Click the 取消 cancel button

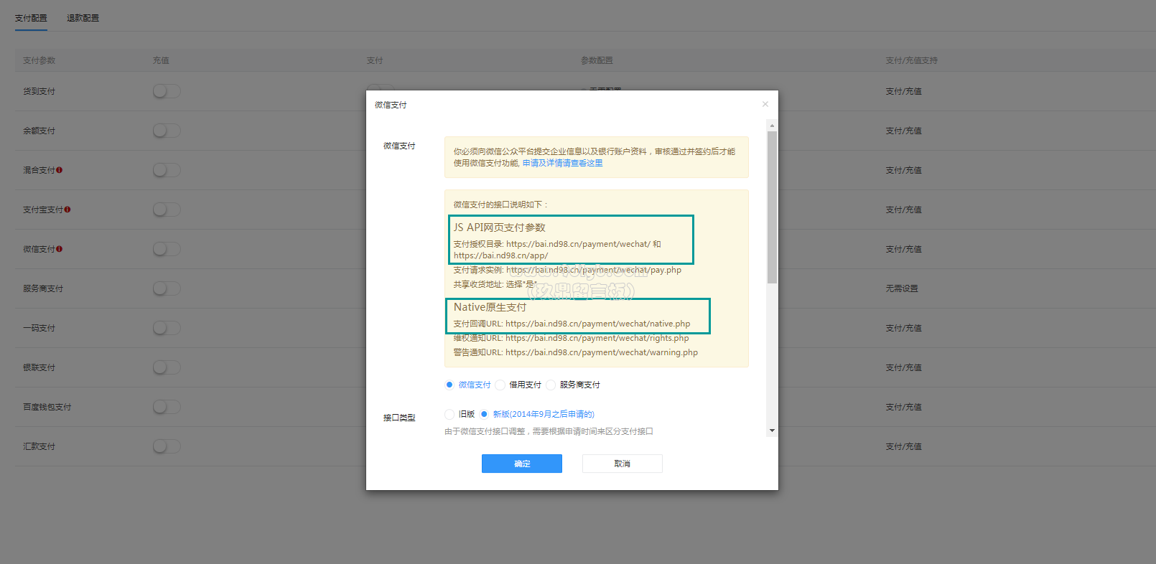[623, 464]
